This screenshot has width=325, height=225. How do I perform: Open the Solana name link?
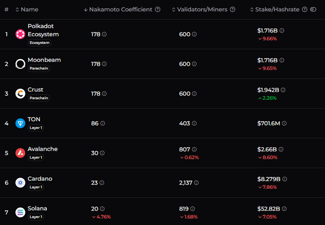(37, 209)
